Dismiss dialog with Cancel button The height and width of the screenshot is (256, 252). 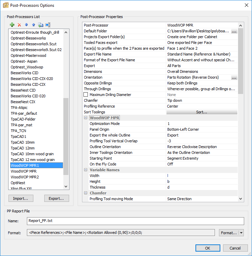point(235,248)
